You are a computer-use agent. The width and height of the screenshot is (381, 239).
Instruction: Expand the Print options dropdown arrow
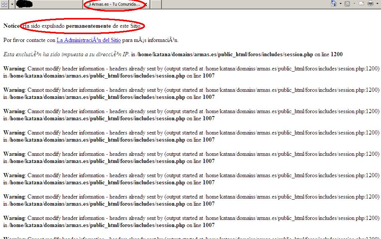377,4
